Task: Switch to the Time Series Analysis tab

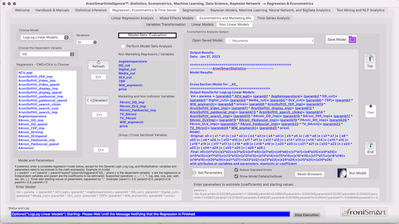Action: 273,18
